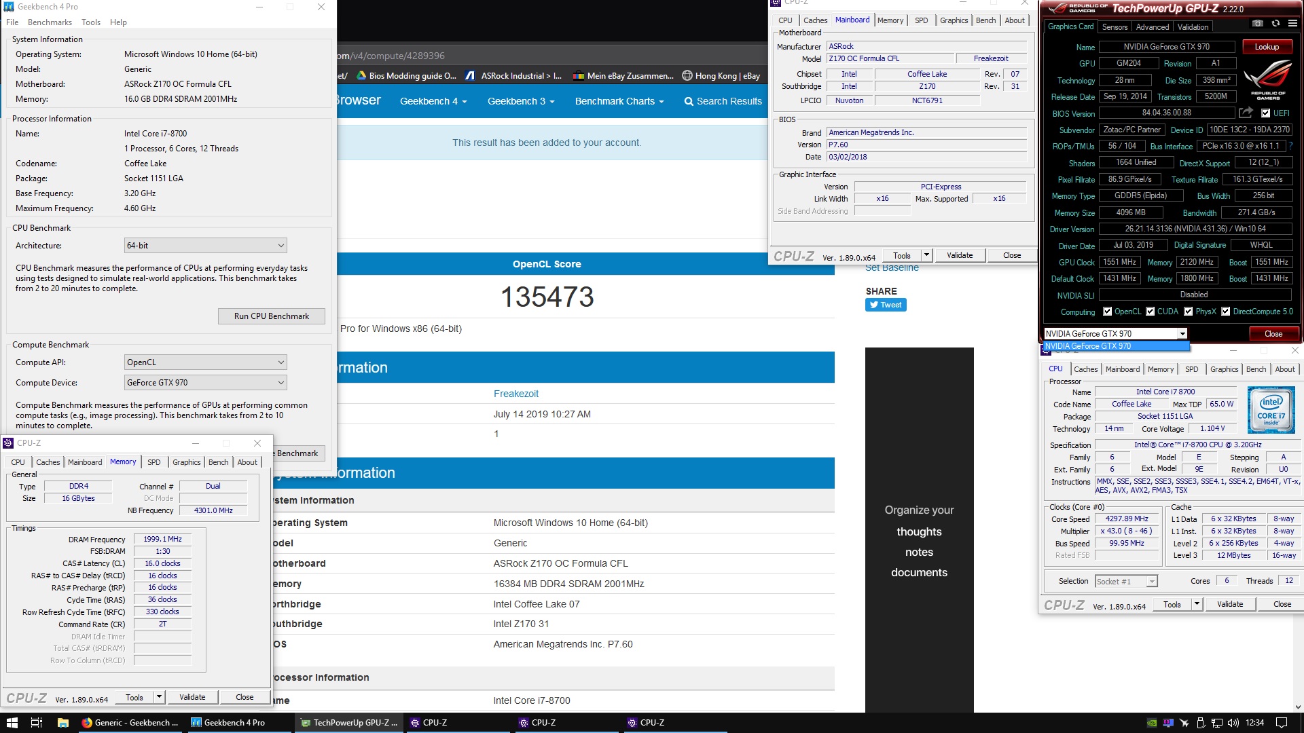Click the GPU-Z refresh icon

pos(1275,23)
